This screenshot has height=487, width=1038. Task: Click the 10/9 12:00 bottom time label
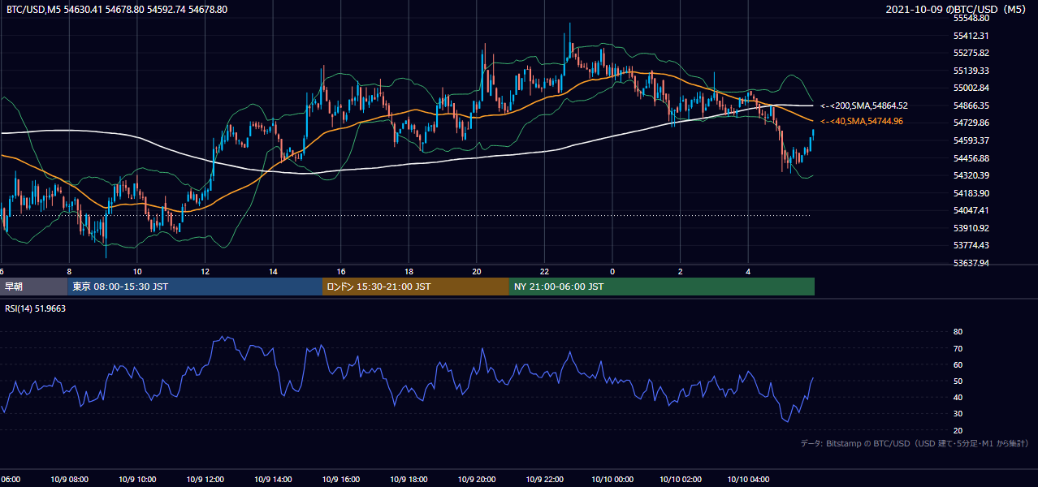205,479
